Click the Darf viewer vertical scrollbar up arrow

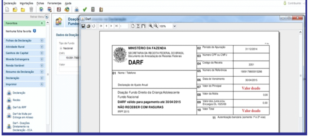pyautogui.click(x=300, y=32)
